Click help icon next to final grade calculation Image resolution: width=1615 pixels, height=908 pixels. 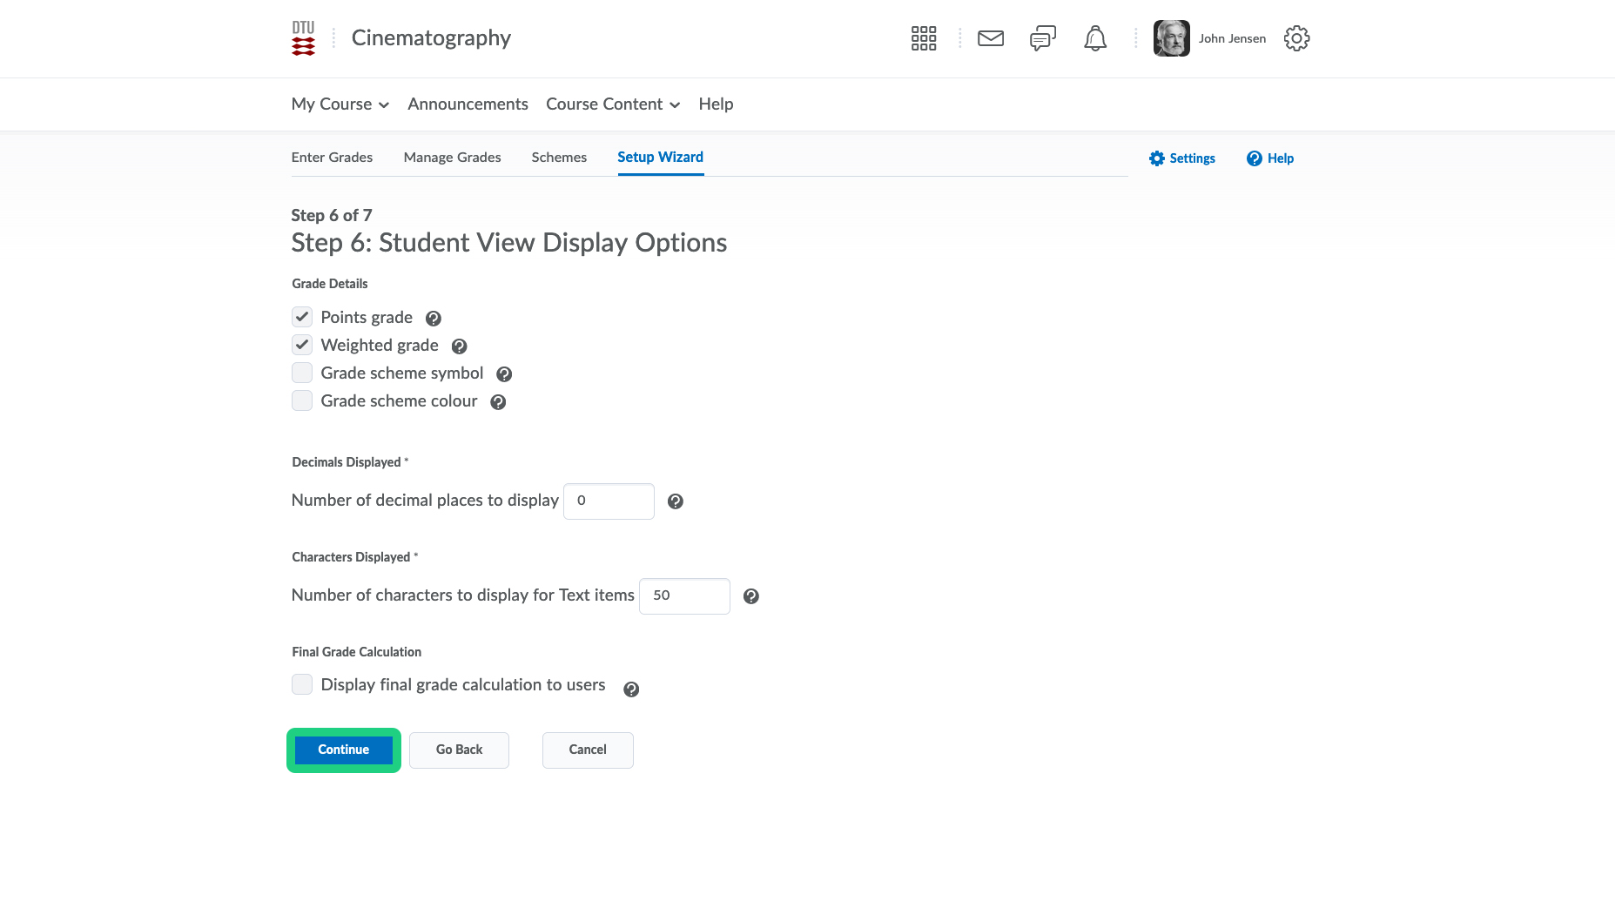click(631, 689)
